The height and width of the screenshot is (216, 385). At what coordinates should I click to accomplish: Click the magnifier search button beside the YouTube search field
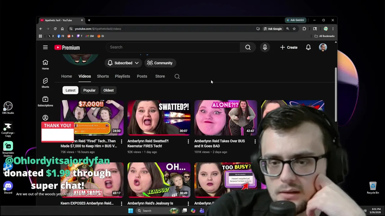tap(248, 47)
